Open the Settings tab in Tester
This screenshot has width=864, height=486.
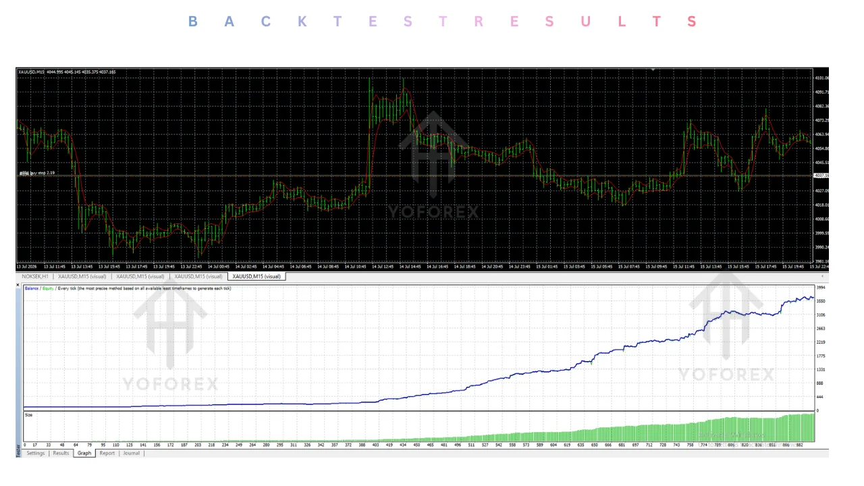[x=36, y=454]
